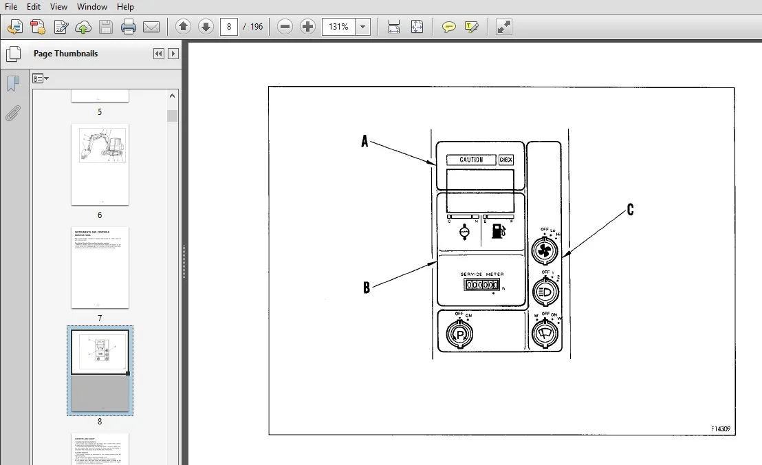This screenshot has height=465, width=762.
Task: Open the Edit menu
Action: click(x=34, y=7)
